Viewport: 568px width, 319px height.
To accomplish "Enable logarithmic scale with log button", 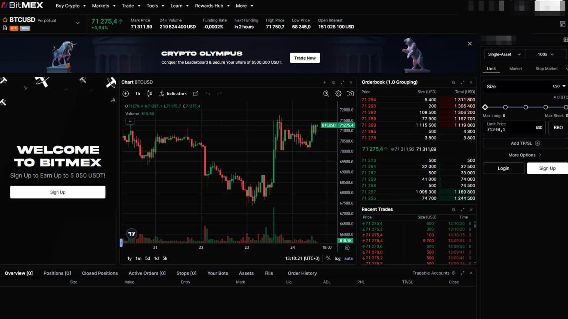I will click(x=337, y=258).
